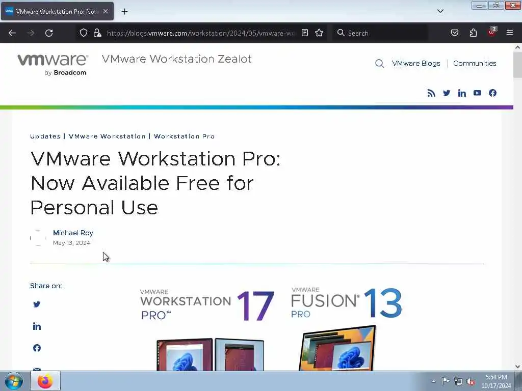522x391 pixels.
Task: Open the VMware Workstation Zealot blog title
Action: click(176, 59)
